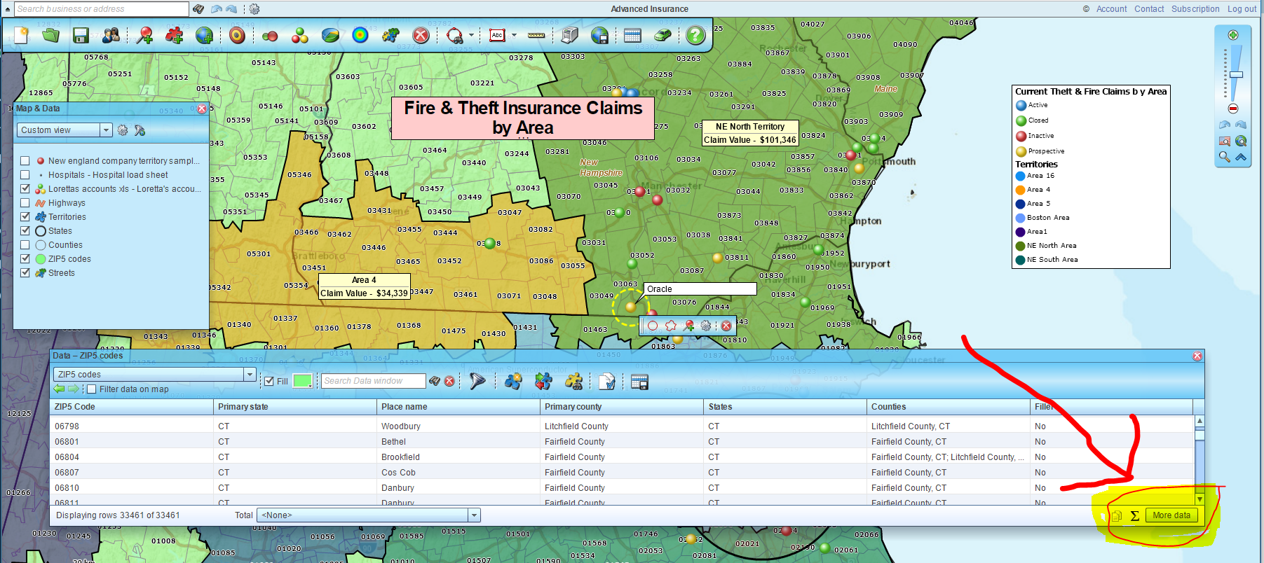Image resolution: width=1264 pixels, height=563 pixels.
Task: Expand Abc label tool dropdown arrow
Action: click(514, 35)
